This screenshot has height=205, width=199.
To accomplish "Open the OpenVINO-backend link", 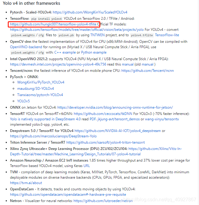I will click(x=26, y=47).
